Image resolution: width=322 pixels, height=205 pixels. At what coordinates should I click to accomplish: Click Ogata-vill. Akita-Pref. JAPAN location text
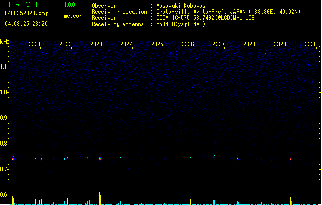point(228,12)
